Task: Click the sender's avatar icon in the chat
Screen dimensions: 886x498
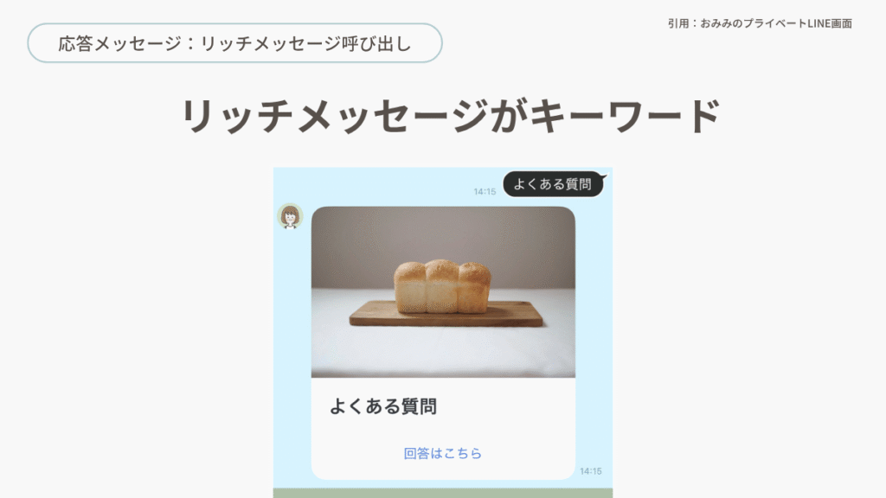Action: [290, 216]
